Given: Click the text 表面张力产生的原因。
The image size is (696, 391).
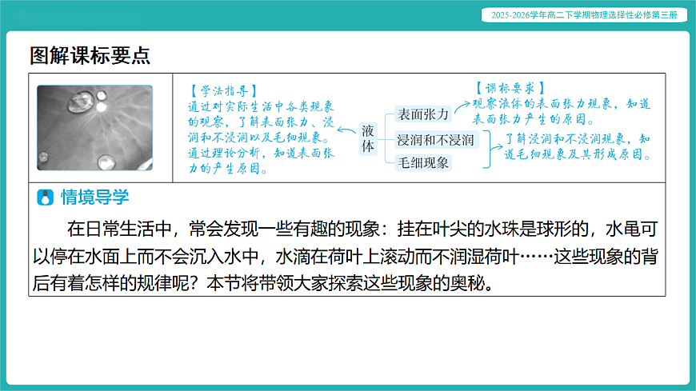Looking at the screenshot, I should (x=535, y=119).
